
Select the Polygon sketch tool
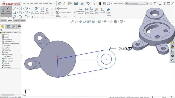pos(20,17)
